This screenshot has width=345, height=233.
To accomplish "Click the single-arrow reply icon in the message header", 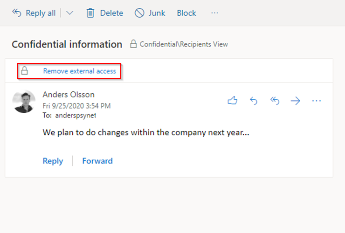I will coord(254,101).
